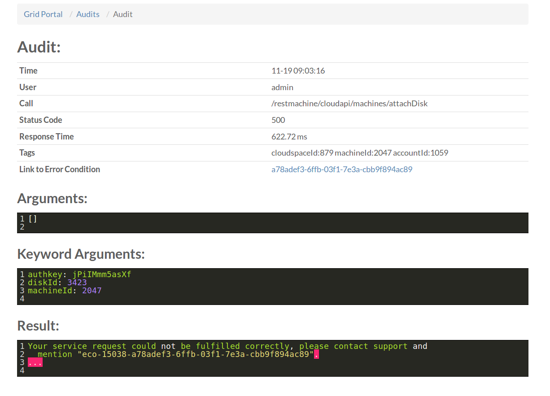Select the Audit breadcrumb entry
The image size is (550, 396).
(x=122, y=14)
